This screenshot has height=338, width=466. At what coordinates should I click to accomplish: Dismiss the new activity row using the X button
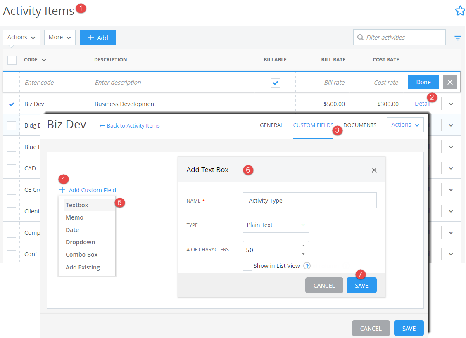coord(450,82)
